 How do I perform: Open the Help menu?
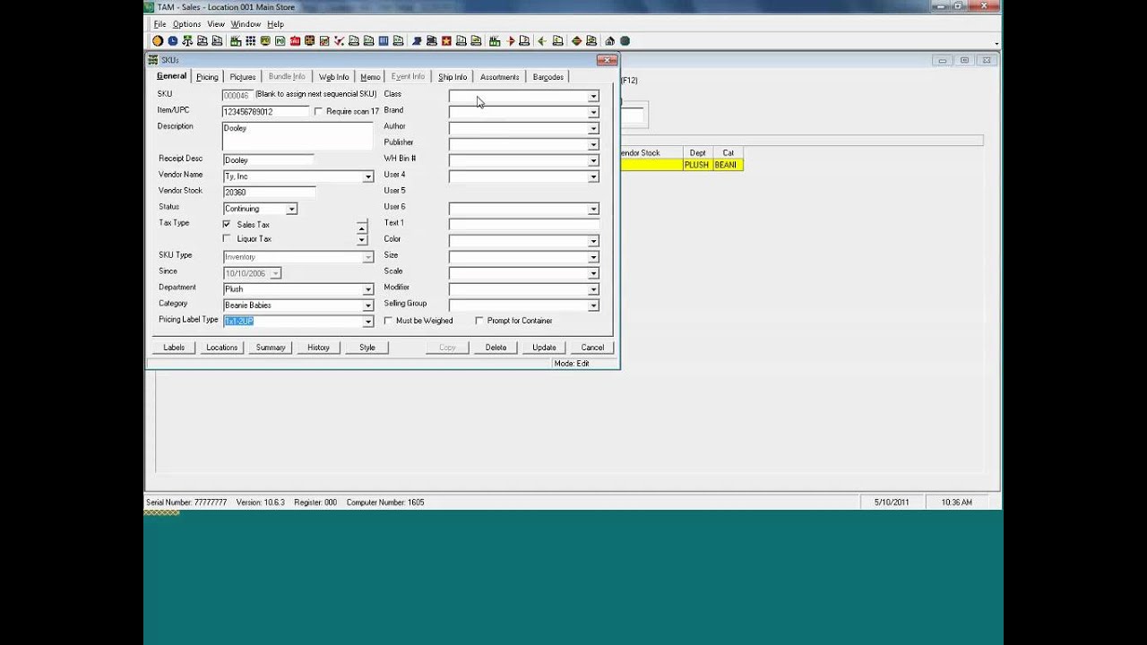click(x=275, y=24)
